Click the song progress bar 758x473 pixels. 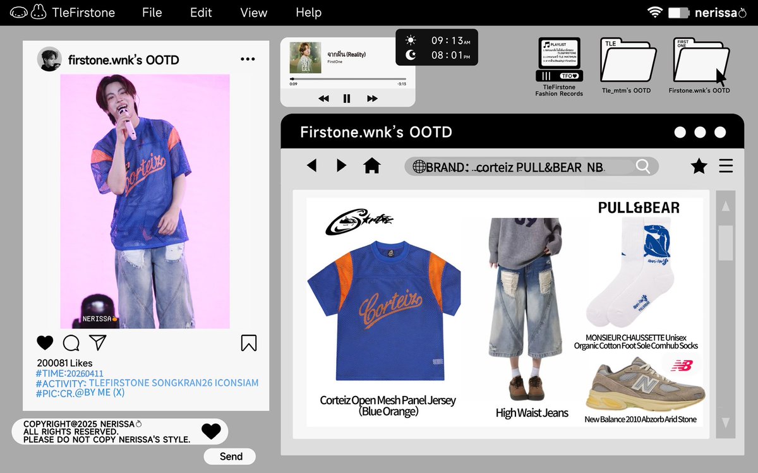pyautogui.click(x=347, y=79)
